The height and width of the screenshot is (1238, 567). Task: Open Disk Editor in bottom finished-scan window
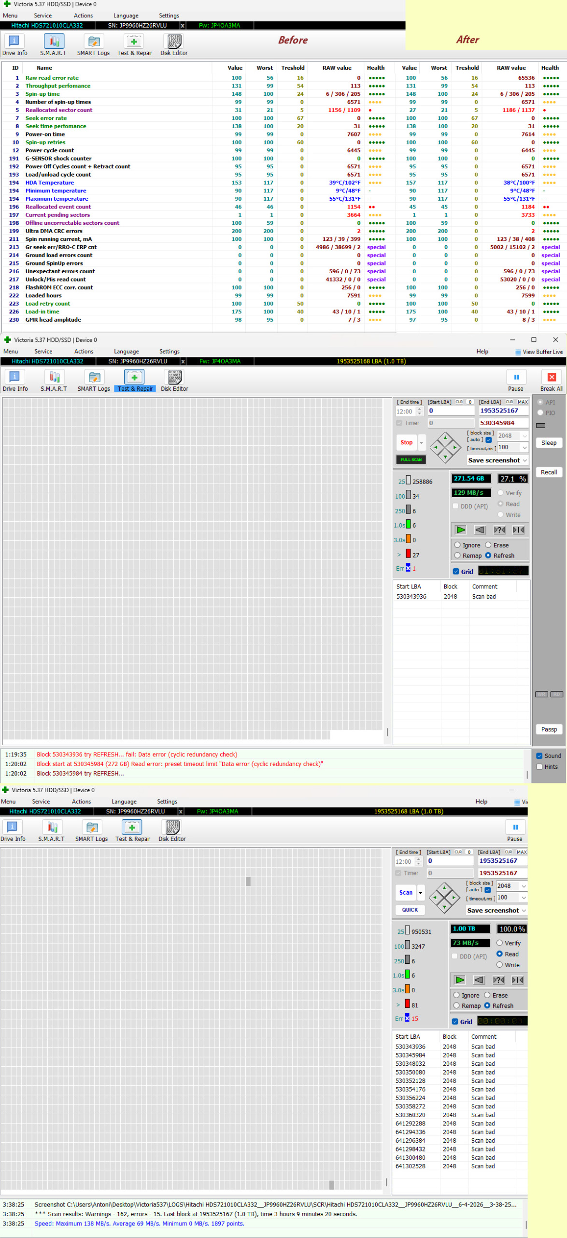point(172,831)
